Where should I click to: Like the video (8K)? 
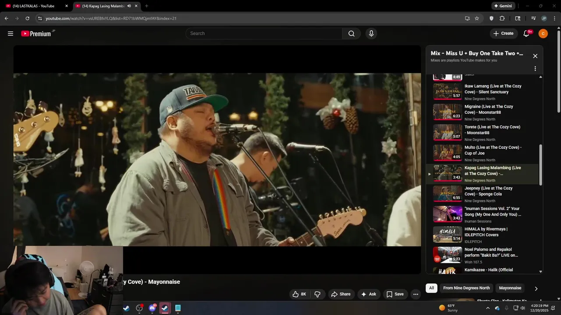tap(299, 294)
